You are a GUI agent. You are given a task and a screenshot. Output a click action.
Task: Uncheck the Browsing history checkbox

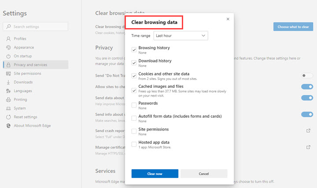coord(134,50)
